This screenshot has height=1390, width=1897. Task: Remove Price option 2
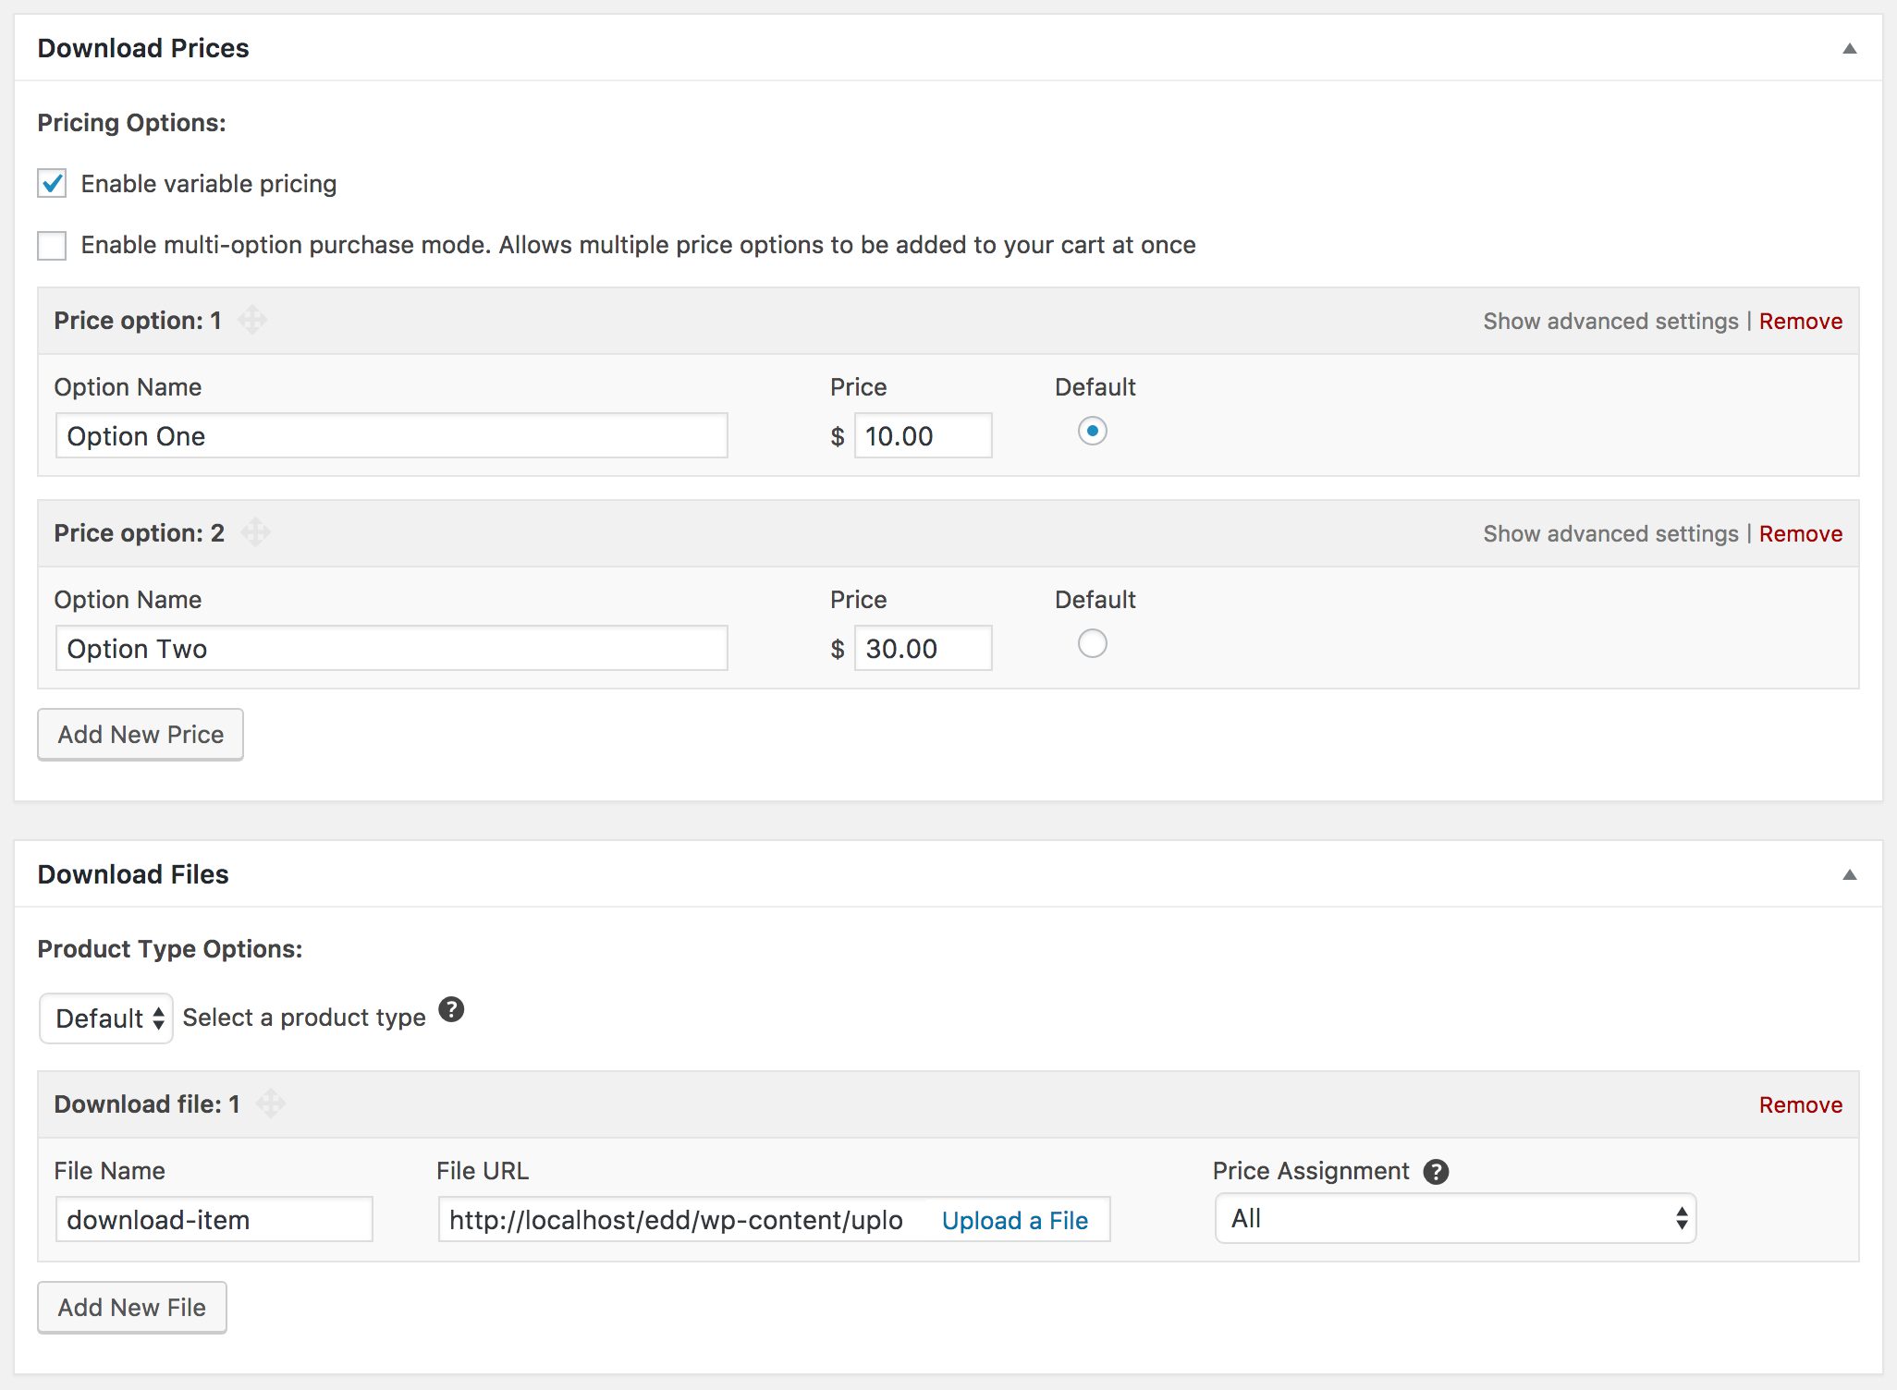point(1801,534)
